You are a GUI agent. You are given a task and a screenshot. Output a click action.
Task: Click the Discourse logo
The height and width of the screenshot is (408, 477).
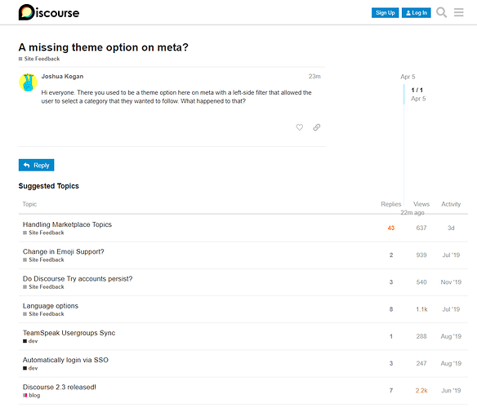49,12
